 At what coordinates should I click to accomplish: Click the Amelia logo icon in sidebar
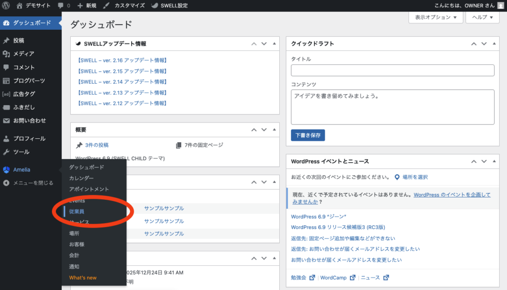click(6, 170)
